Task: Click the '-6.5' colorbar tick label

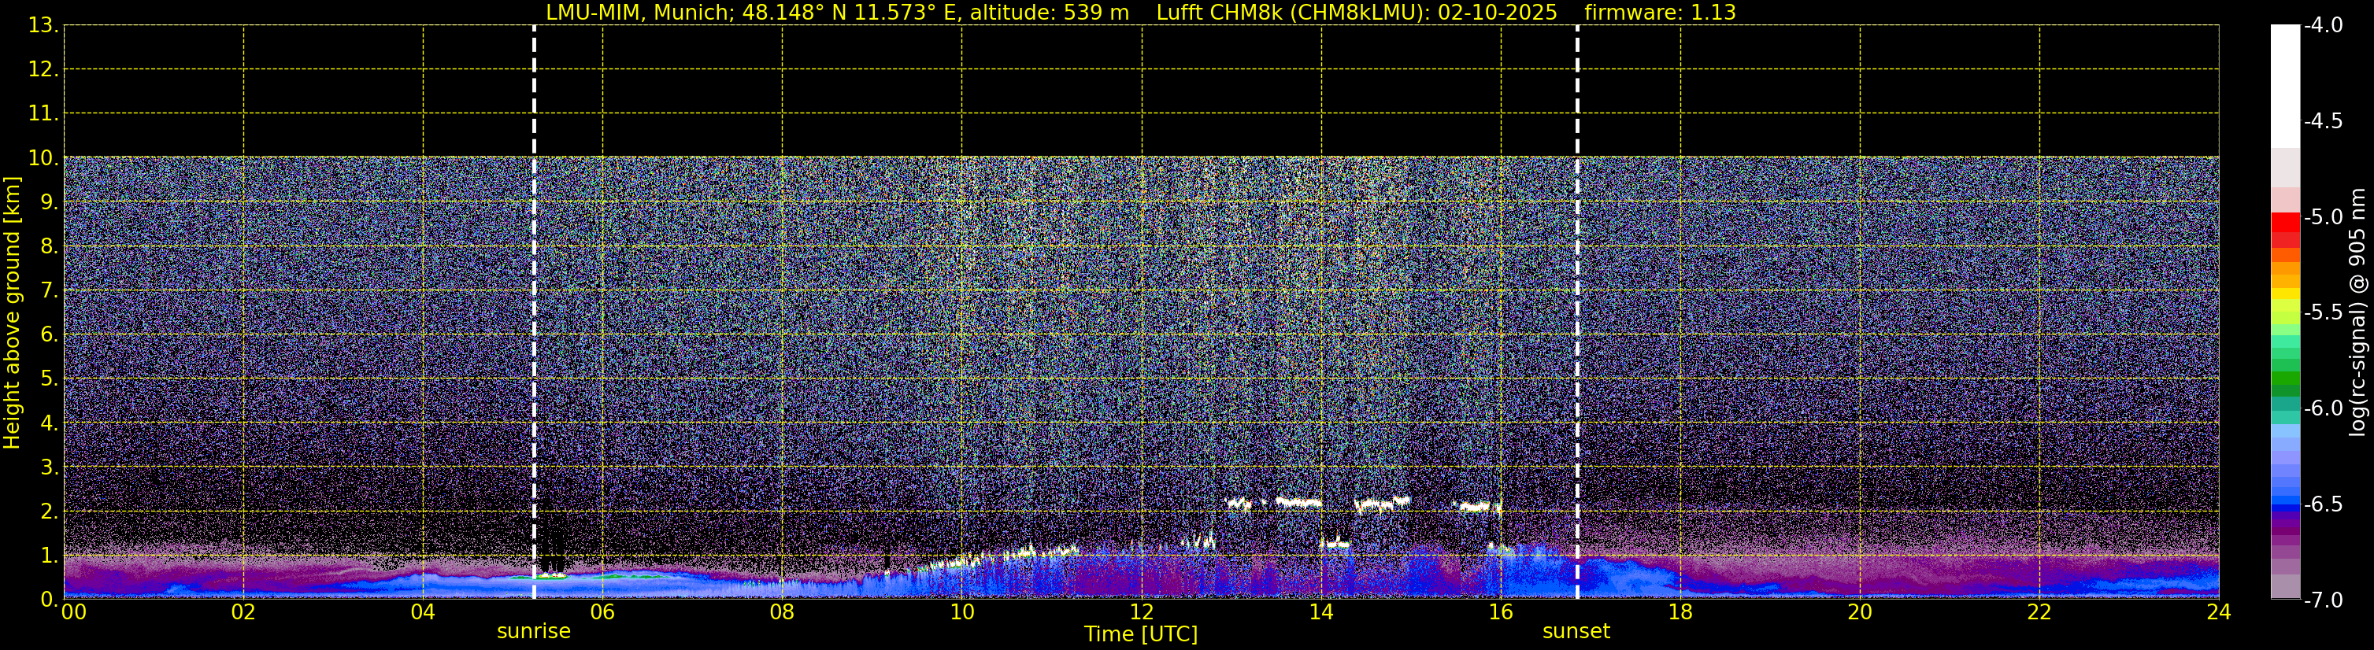Action: click(x=2322, y=504)
